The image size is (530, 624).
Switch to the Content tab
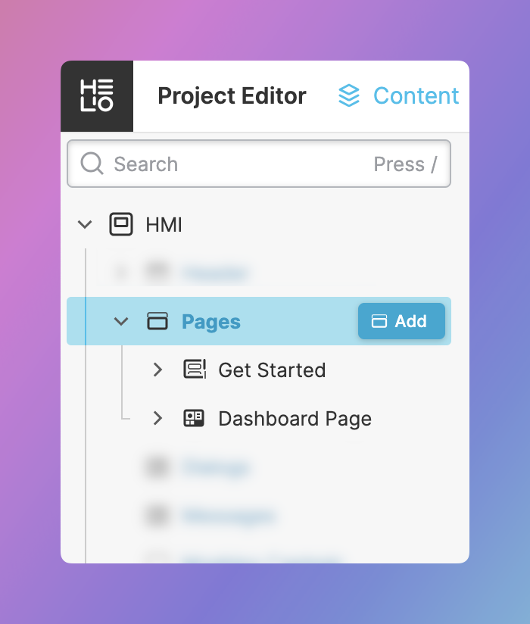point(416,96)
